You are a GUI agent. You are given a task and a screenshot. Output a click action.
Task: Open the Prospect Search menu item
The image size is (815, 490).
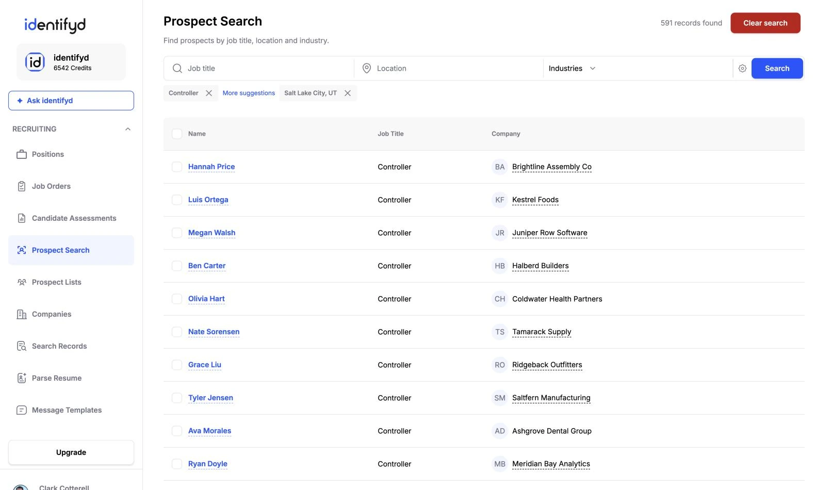click(x=71, y=250)
